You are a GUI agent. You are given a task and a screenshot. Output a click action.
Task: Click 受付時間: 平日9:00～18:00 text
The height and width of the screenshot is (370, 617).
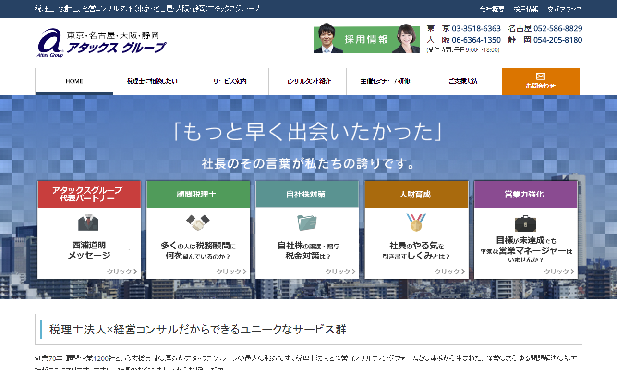tap(463, 50)
